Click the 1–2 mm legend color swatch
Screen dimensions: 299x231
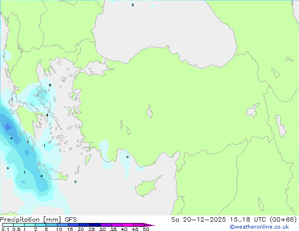pyautogui.click(x=30, y=225)
